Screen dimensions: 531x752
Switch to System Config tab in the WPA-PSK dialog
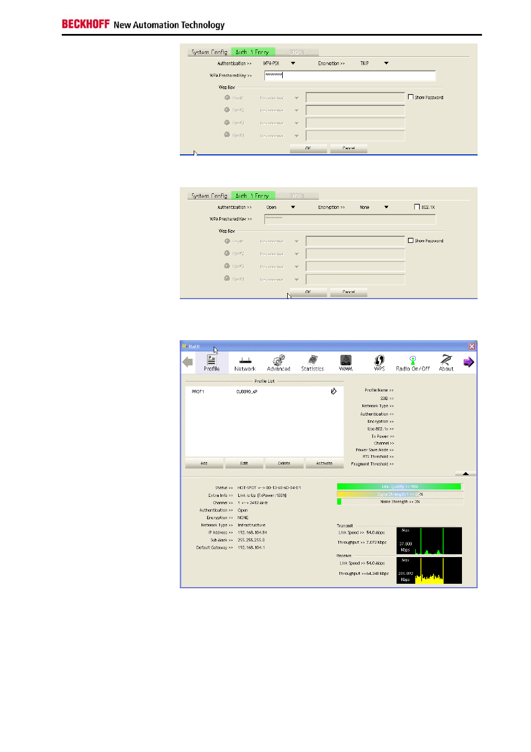tap(209, 52)
